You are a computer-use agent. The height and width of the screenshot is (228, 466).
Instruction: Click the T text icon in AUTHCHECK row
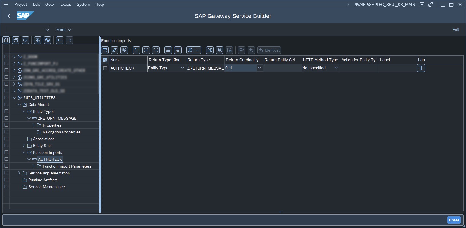pos(421,68)
